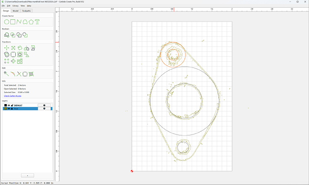Select the Circle vector tool
The image size is (309, 185).
[x=7, y=22]
